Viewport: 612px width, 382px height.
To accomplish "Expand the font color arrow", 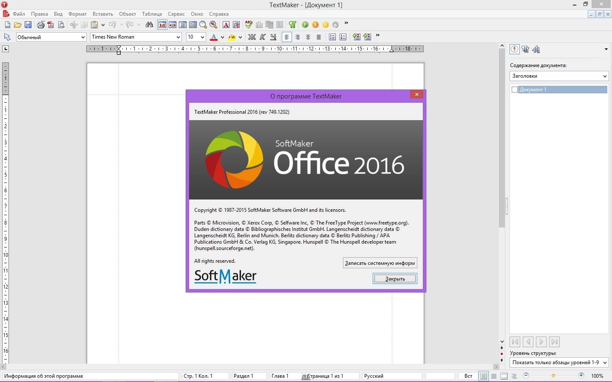I will click(222, 37).
